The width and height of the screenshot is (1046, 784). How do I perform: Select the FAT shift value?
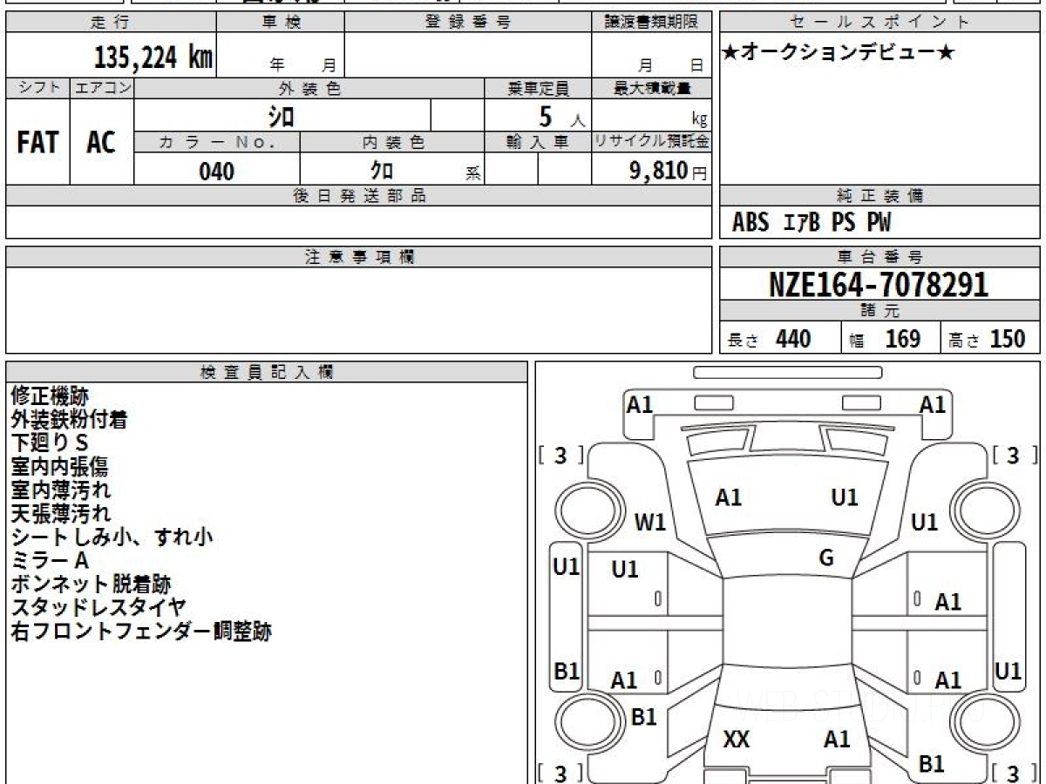click(x=37, y=142)
